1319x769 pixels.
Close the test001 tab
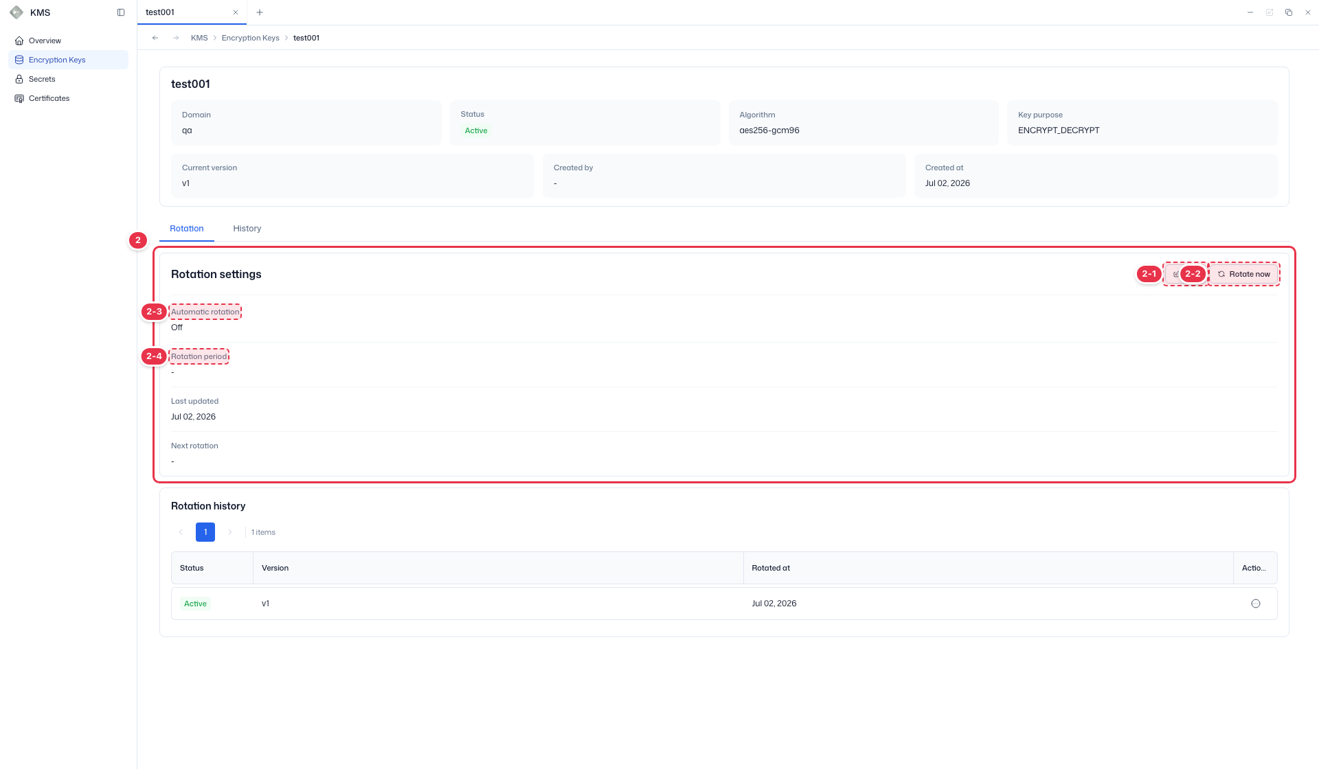[236, 12]
